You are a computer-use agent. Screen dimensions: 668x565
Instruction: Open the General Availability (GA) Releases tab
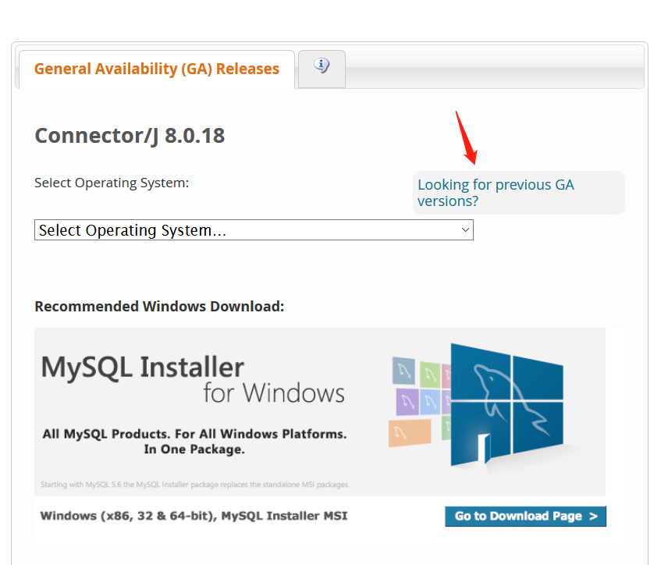click(x=157, y=69)
